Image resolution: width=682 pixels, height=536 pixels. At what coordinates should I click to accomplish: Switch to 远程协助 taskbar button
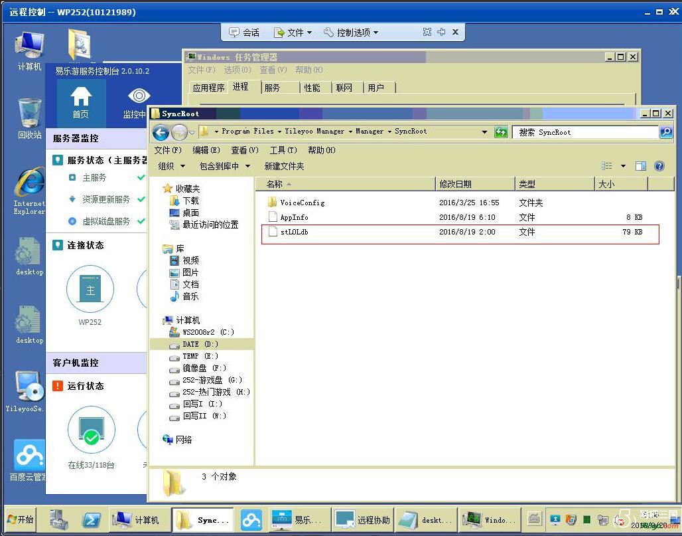tap(363, 520)
